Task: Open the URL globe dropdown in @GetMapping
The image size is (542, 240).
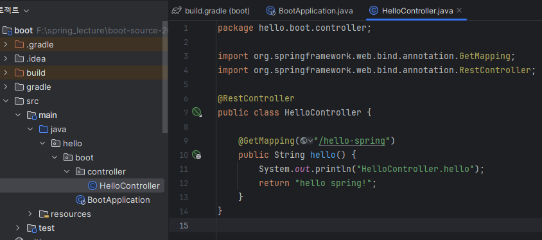Action: tap(306, 141)
